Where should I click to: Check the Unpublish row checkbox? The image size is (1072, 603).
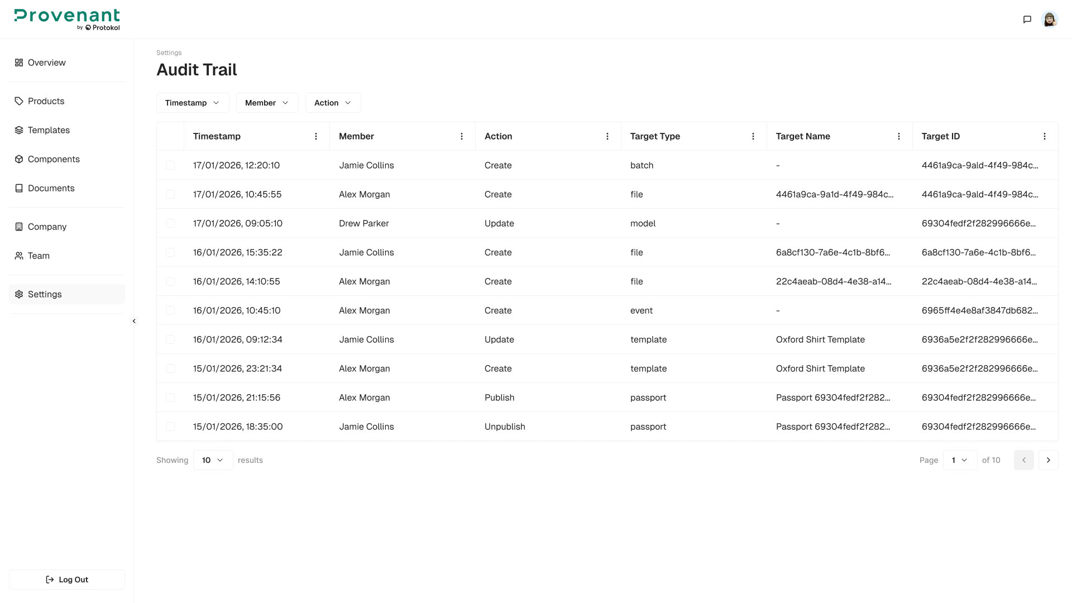tap(170, 427)
